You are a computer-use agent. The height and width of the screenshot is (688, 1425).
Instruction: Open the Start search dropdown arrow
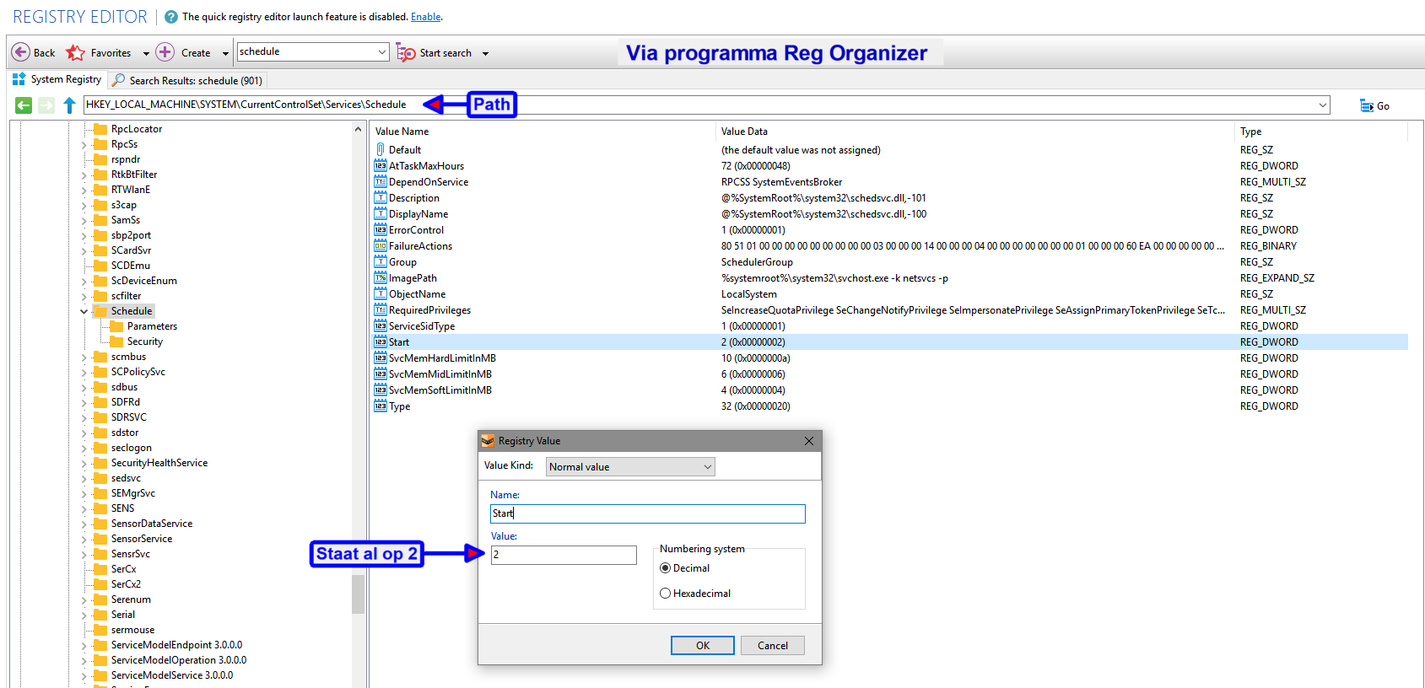(x=485, y=53)
